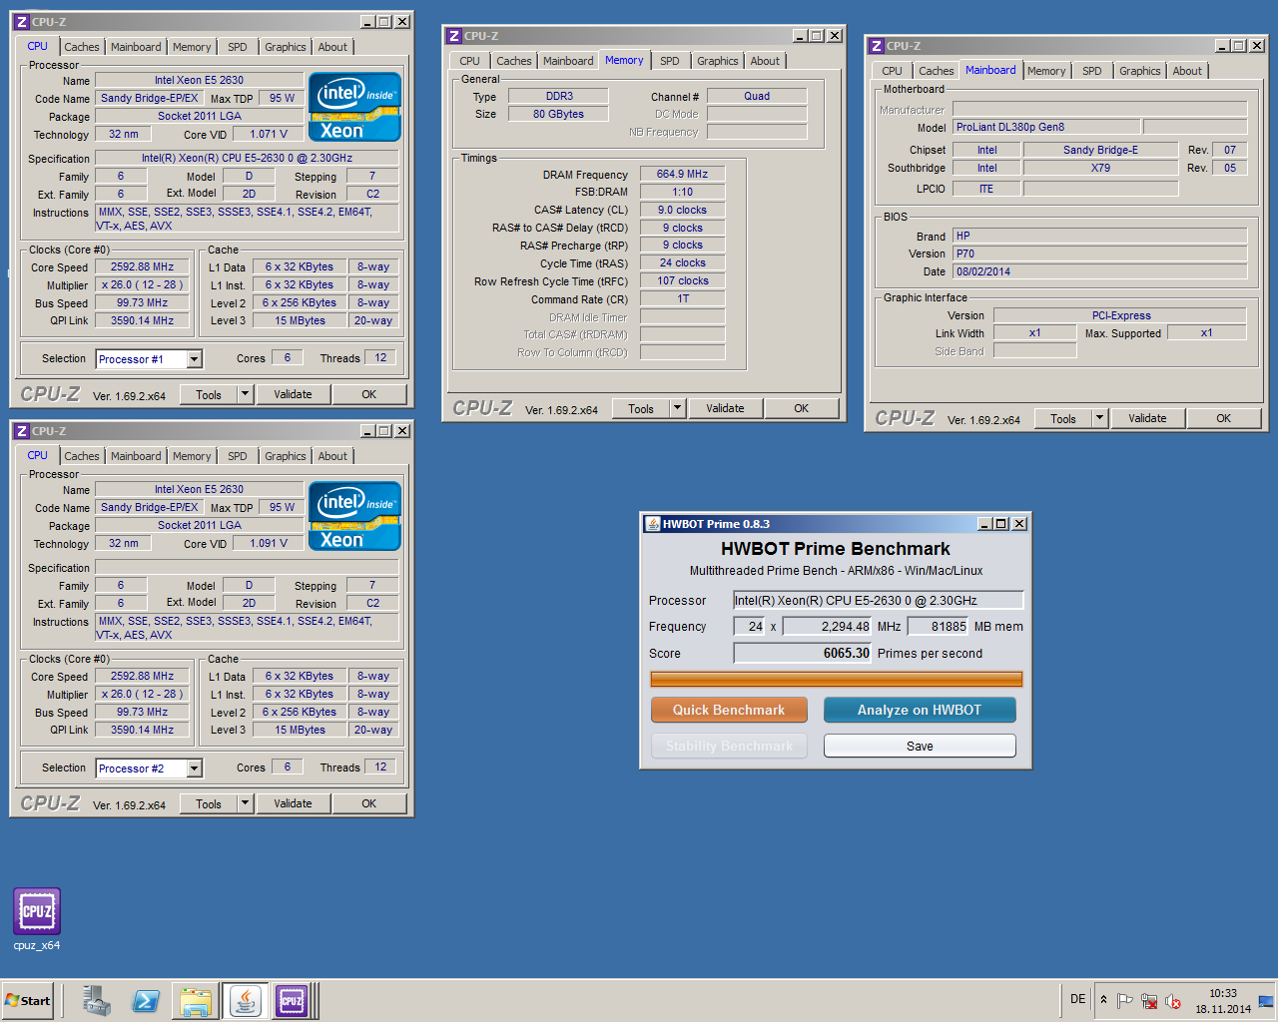Launch PowerShell from the taskbar
The height and width of the screenshot is (1022, 1278).
click(x=146, y=1000)
